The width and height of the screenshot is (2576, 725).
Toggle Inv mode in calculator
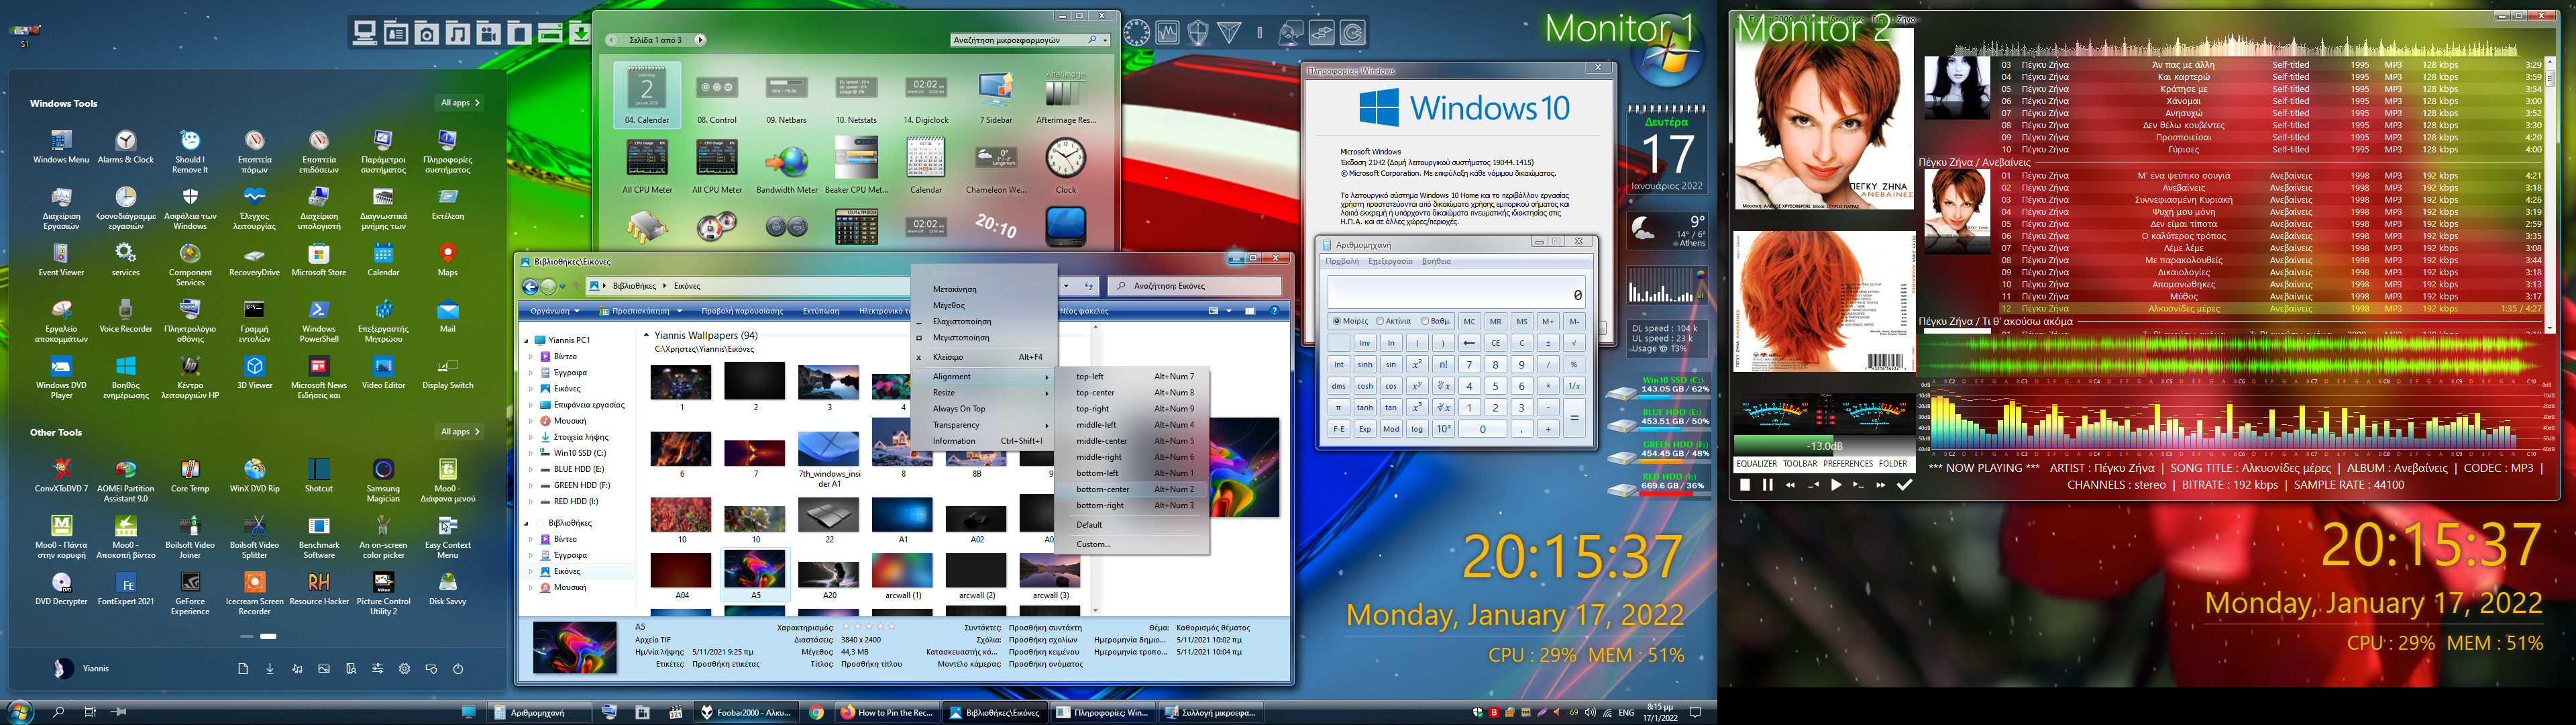[x=1364, y=342]
